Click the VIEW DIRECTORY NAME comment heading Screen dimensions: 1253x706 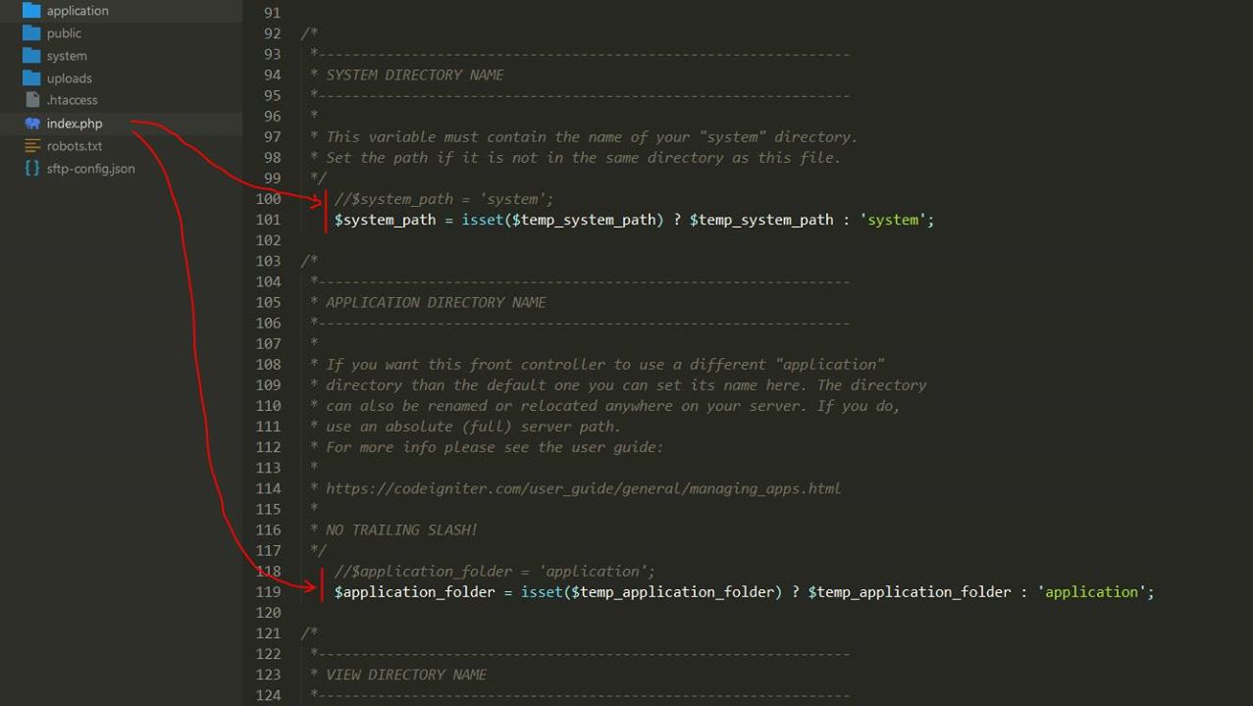406,675
